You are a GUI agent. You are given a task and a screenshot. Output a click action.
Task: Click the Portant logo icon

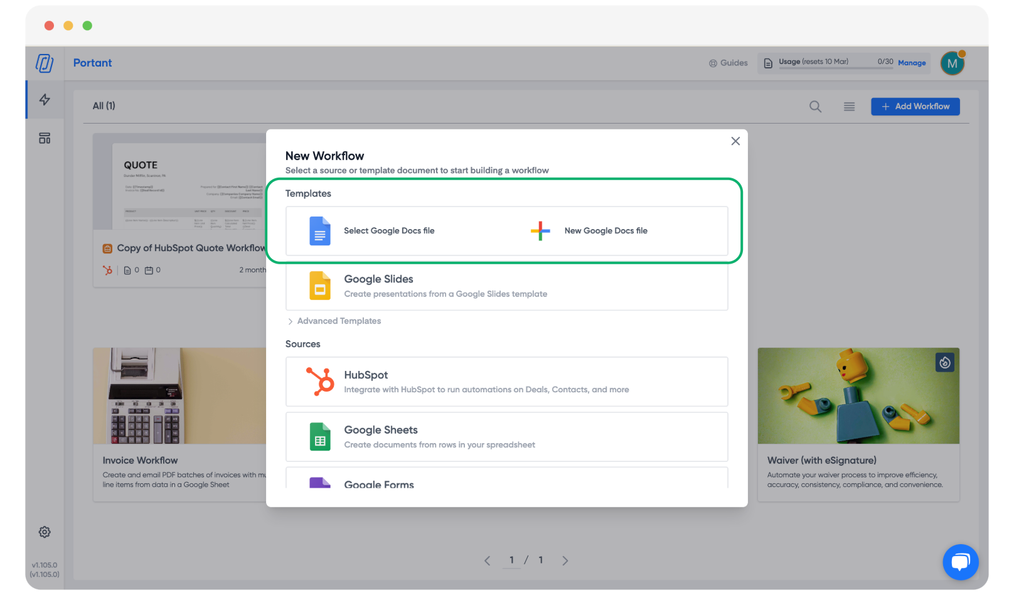(45, 63)
